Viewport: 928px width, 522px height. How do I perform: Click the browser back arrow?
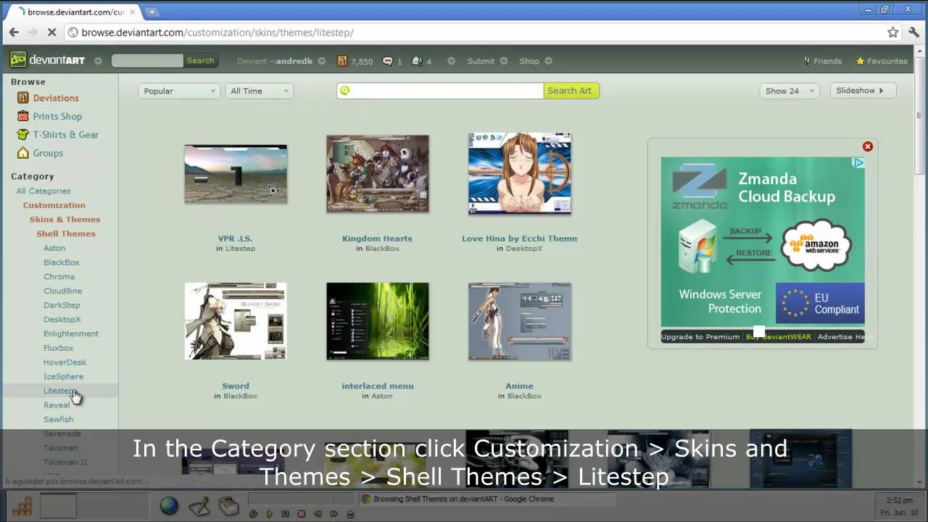point(14,32)
